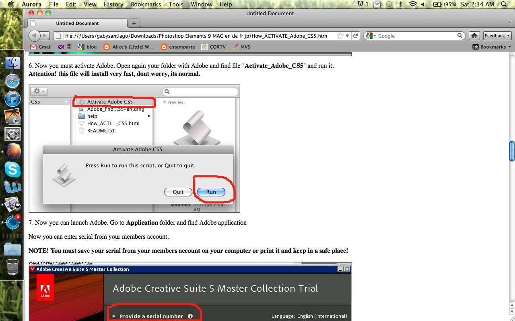Open Skype from the Dock
The height and width of the screenshot is (321, 515).
(x=12, y=170)
